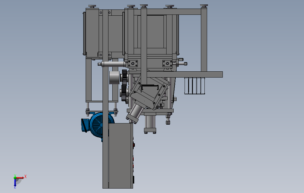The width and height of the screenshot is (304, 193).
Task: Select the small upper toothed gear
Action: point(124,77)
